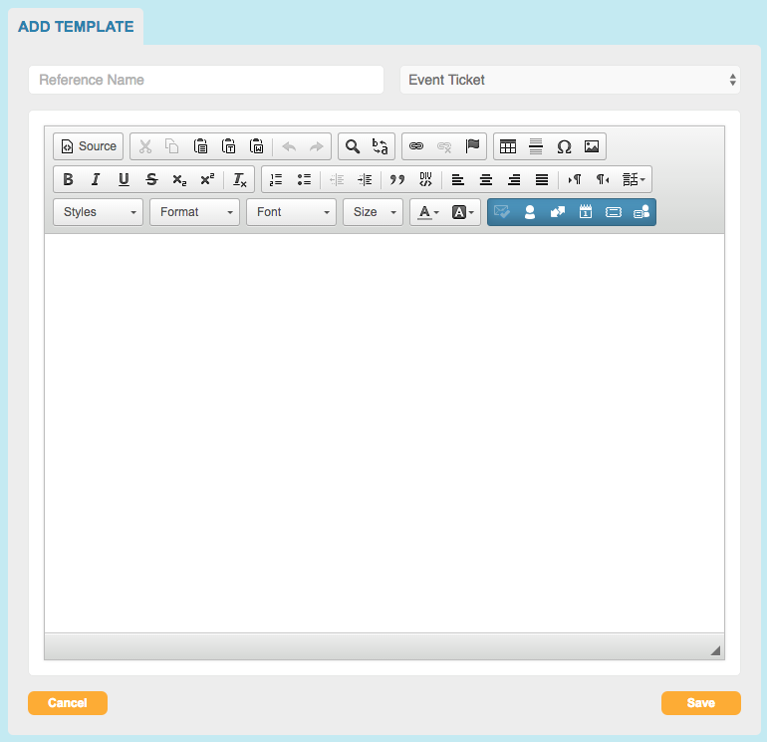Open the text color picker
Image resolution: width=767 pixels, height=742 pixels.
pyautogui.click(x=427, y=212)
